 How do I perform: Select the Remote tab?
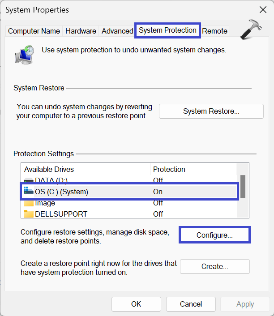click(215, 31)
